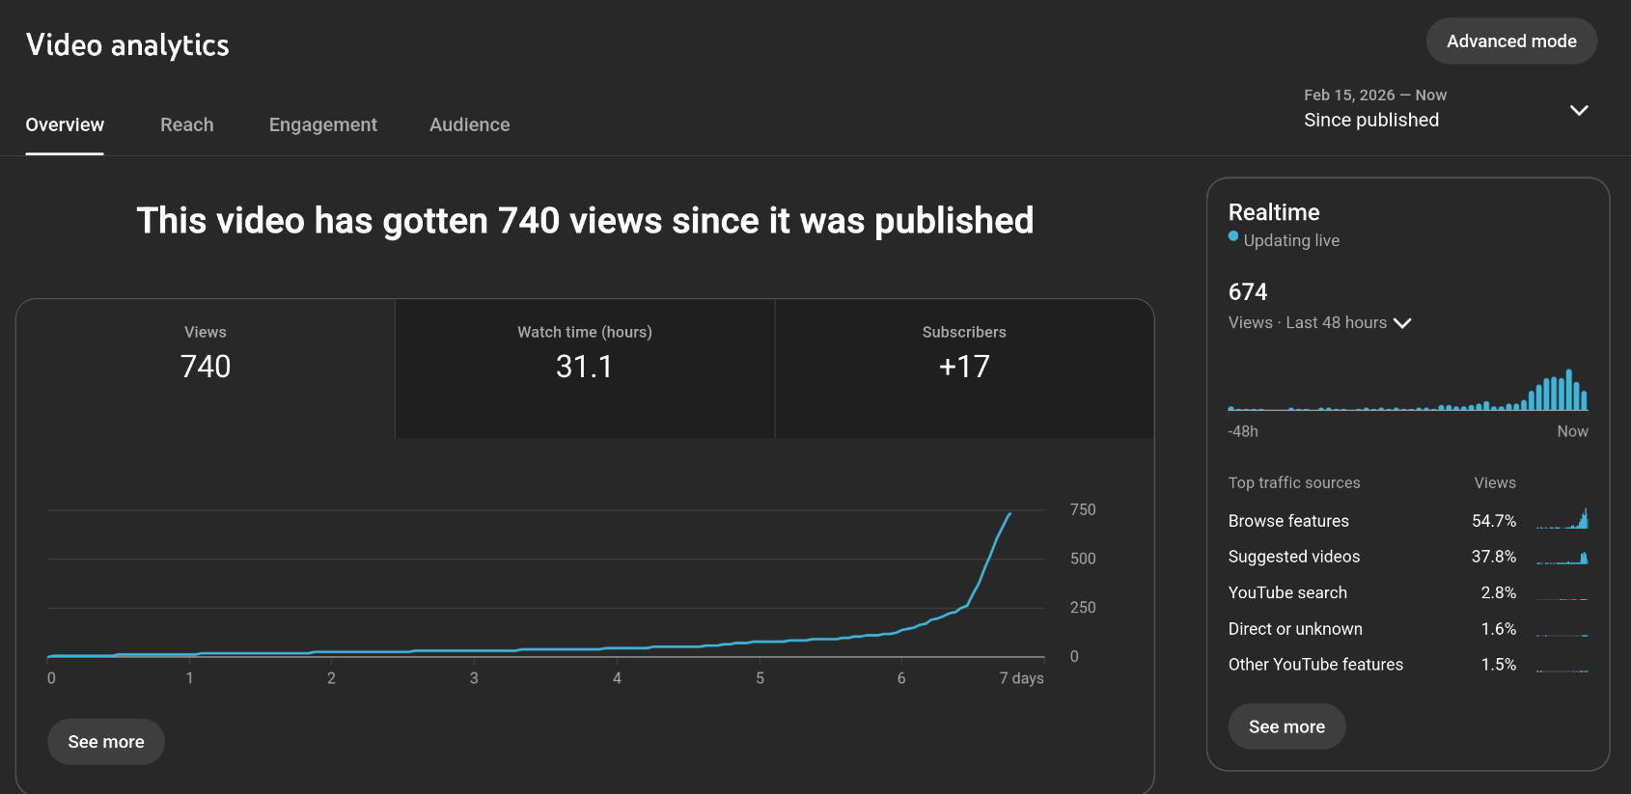Click the Direct or unknown traffic source
The width and height of the screenshot is (1631, 794).
(x=1295, y=629)
